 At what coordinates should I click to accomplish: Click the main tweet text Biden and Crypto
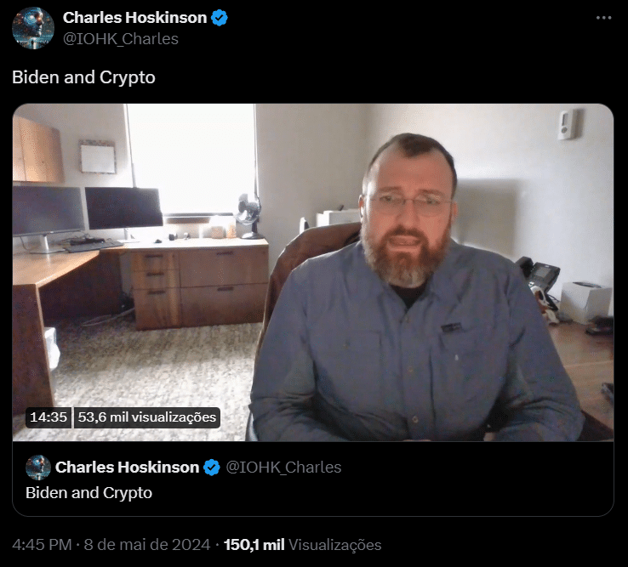(x=83, y=77)
